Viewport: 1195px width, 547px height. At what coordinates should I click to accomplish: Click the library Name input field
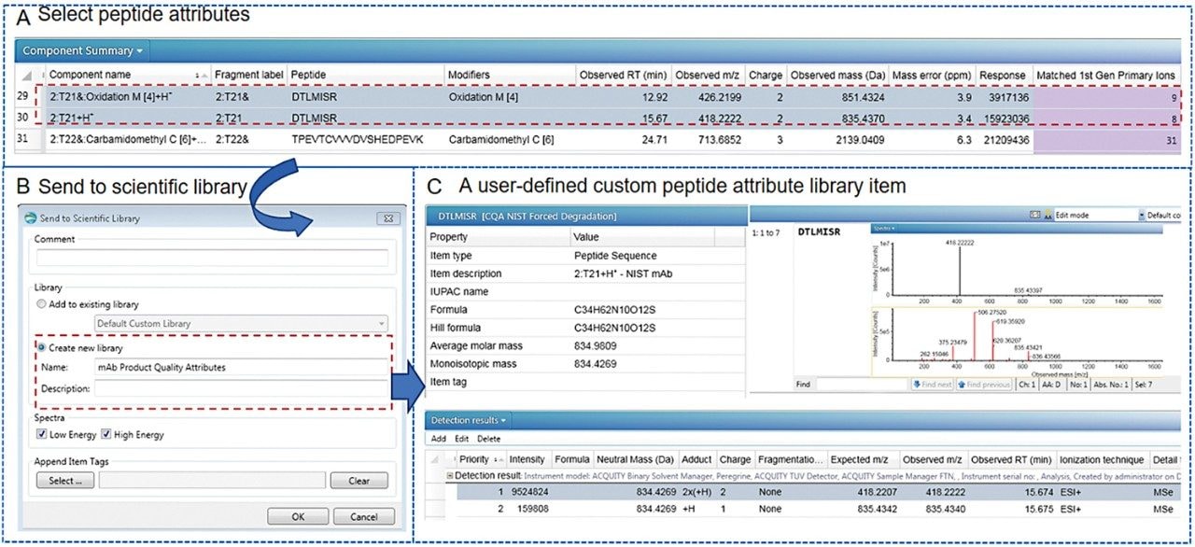(241, 368)
